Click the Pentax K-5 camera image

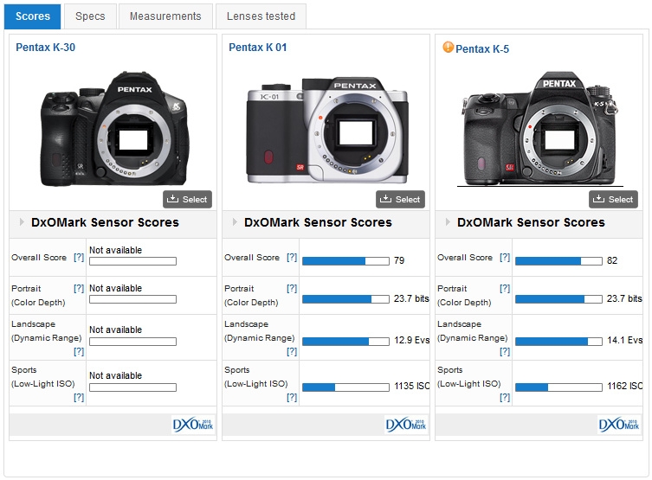pos(540,129)
